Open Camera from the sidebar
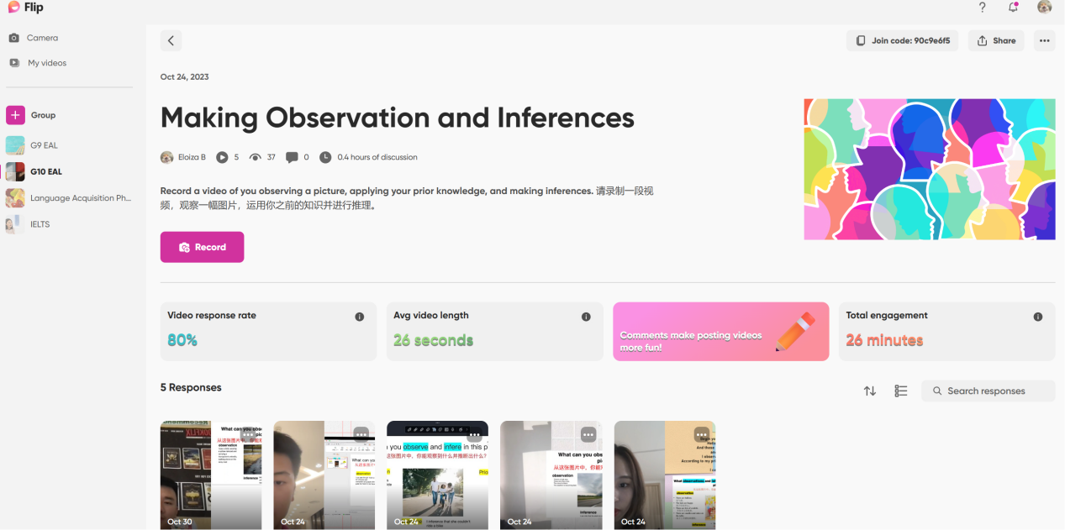Viewport: 1065px width, 530px height. pos(42,38)
